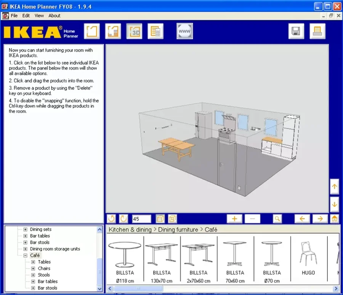Switch to solid cube rendering mode

click(x=160, y=219)
